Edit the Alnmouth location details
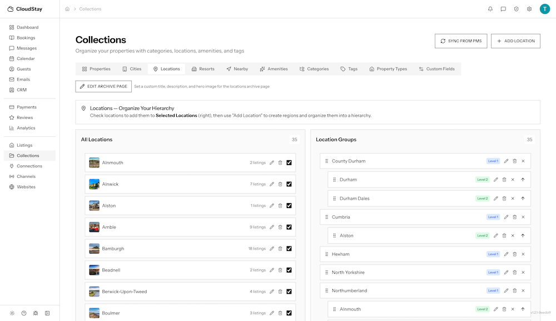The height and width of the screenshot is (321, 556). click(x=272, y=162)
